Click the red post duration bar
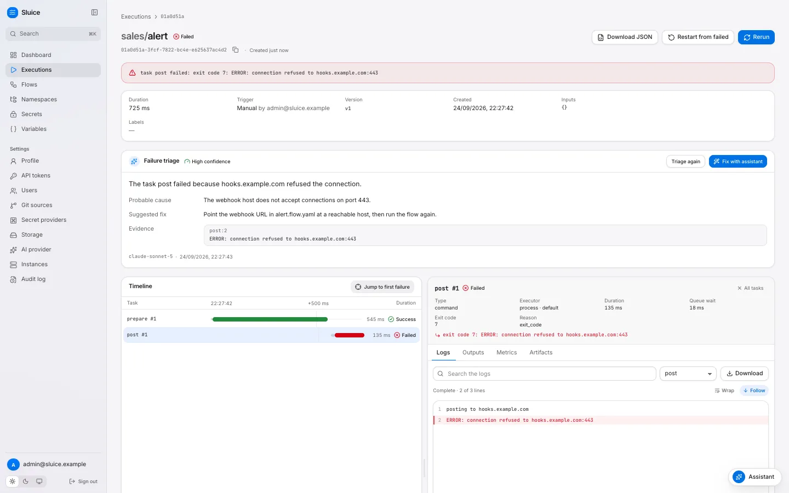789x493 pixels. coord(350,335)
